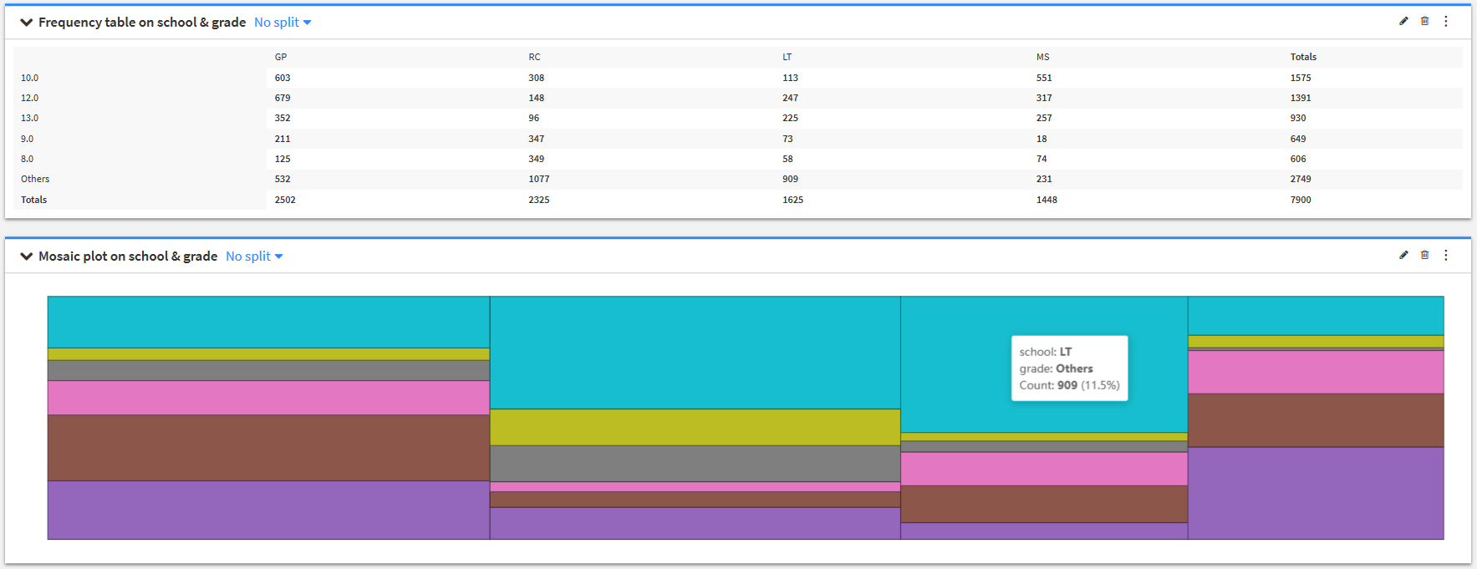Viewport: 1477px width, 569px height.
Task: Delete the Frequency table card
Action: click(x=1424, y=22)
